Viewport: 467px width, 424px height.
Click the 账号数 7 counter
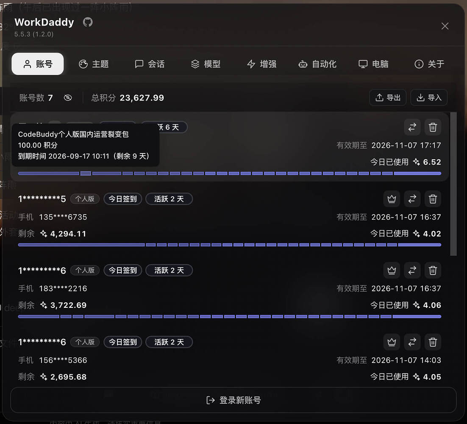coord(36,98)
